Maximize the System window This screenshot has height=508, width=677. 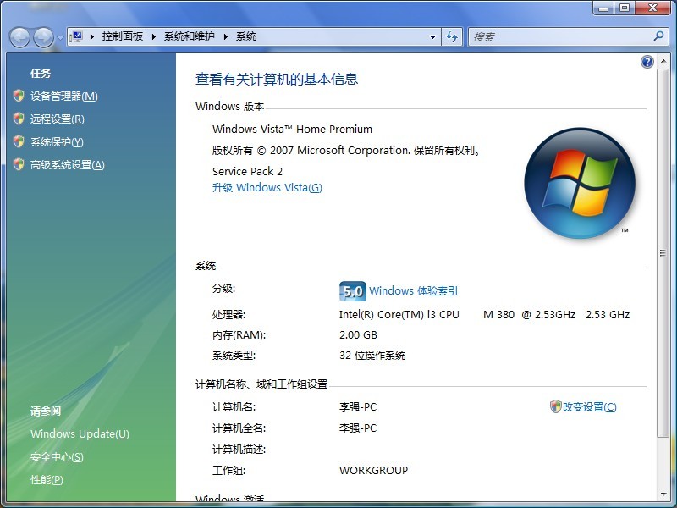click(x=625, y=8)
